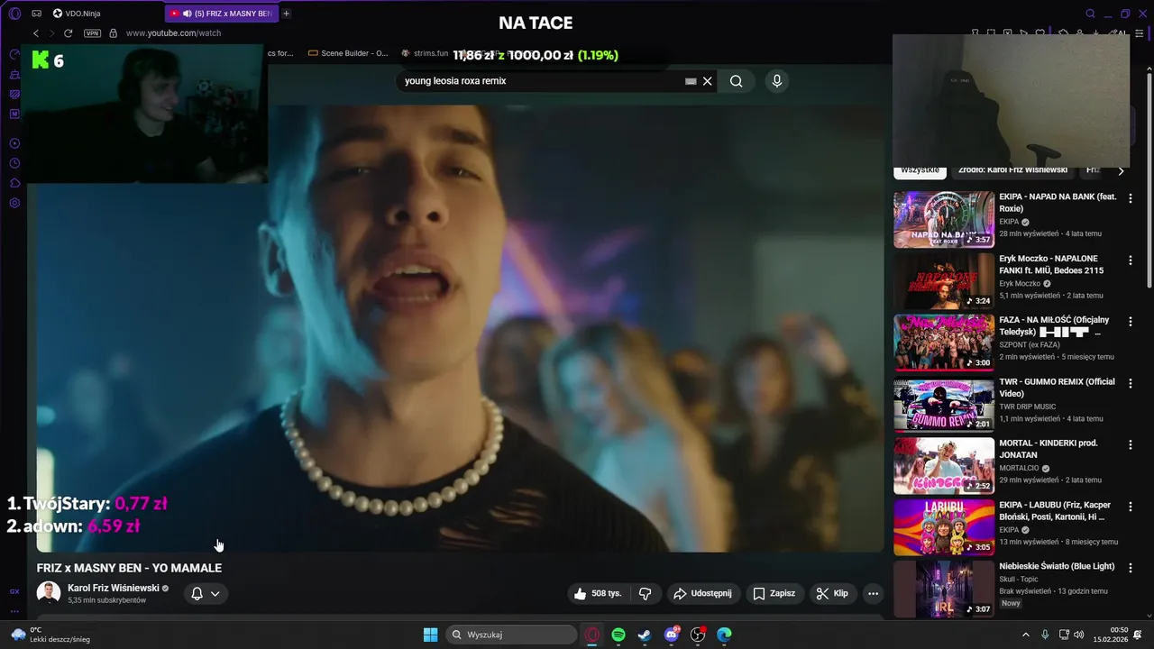Open sidebar settings gear

[x=14, y=203]
